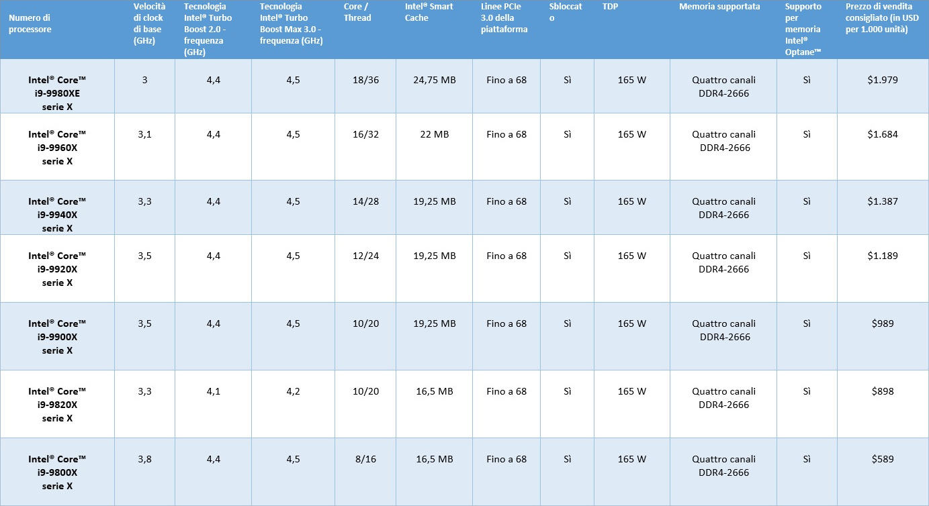Screen dimensions: 929x506
Task: Select the Intel Core i9-9940X processor name
Action: coord(57,215)
